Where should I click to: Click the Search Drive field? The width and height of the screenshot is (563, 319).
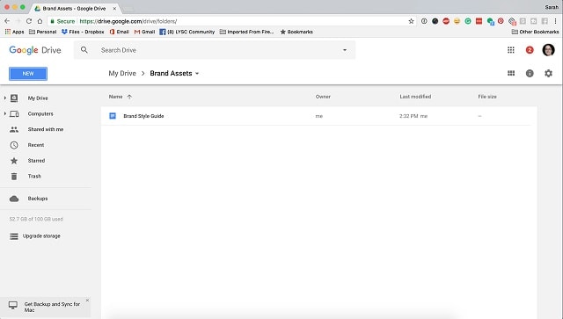pos(215,50)
